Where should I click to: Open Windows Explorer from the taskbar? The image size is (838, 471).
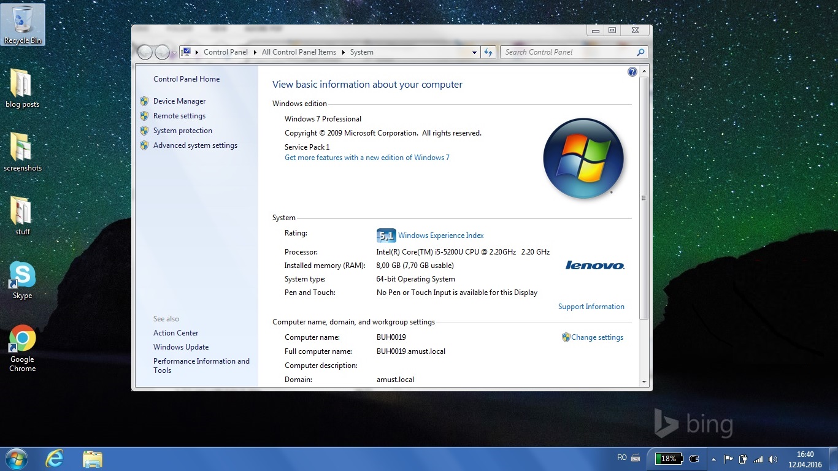[x=93, y=459]
